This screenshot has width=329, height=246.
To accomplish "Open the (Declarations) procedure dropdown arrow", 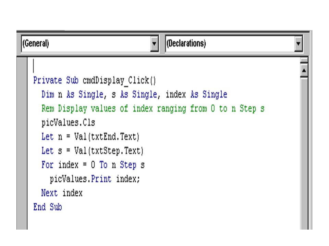I will point(298,44).
